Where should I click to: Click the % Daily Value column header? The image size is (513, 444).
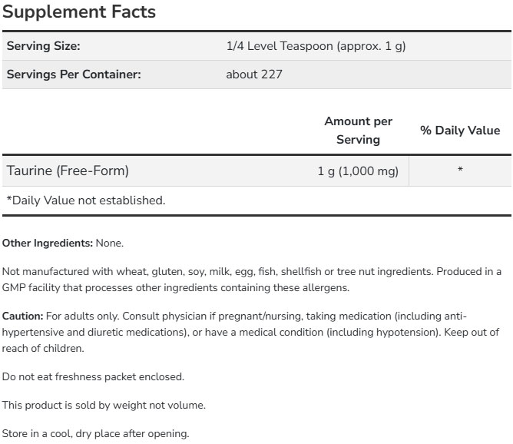click(x=459, y=131)
